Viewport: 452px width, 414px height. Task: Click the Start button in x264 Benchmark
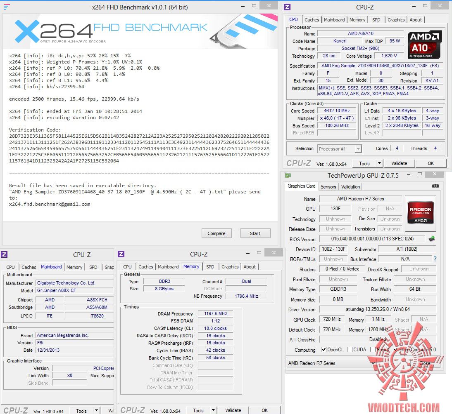pos(255,233)
